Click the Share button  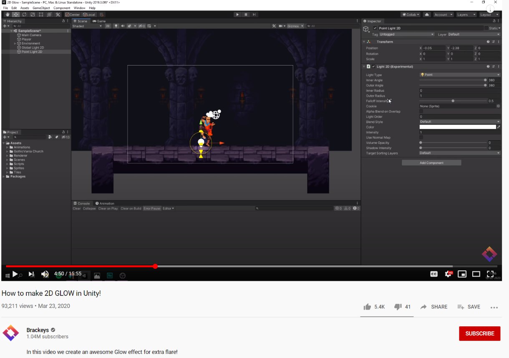point(434,307)
